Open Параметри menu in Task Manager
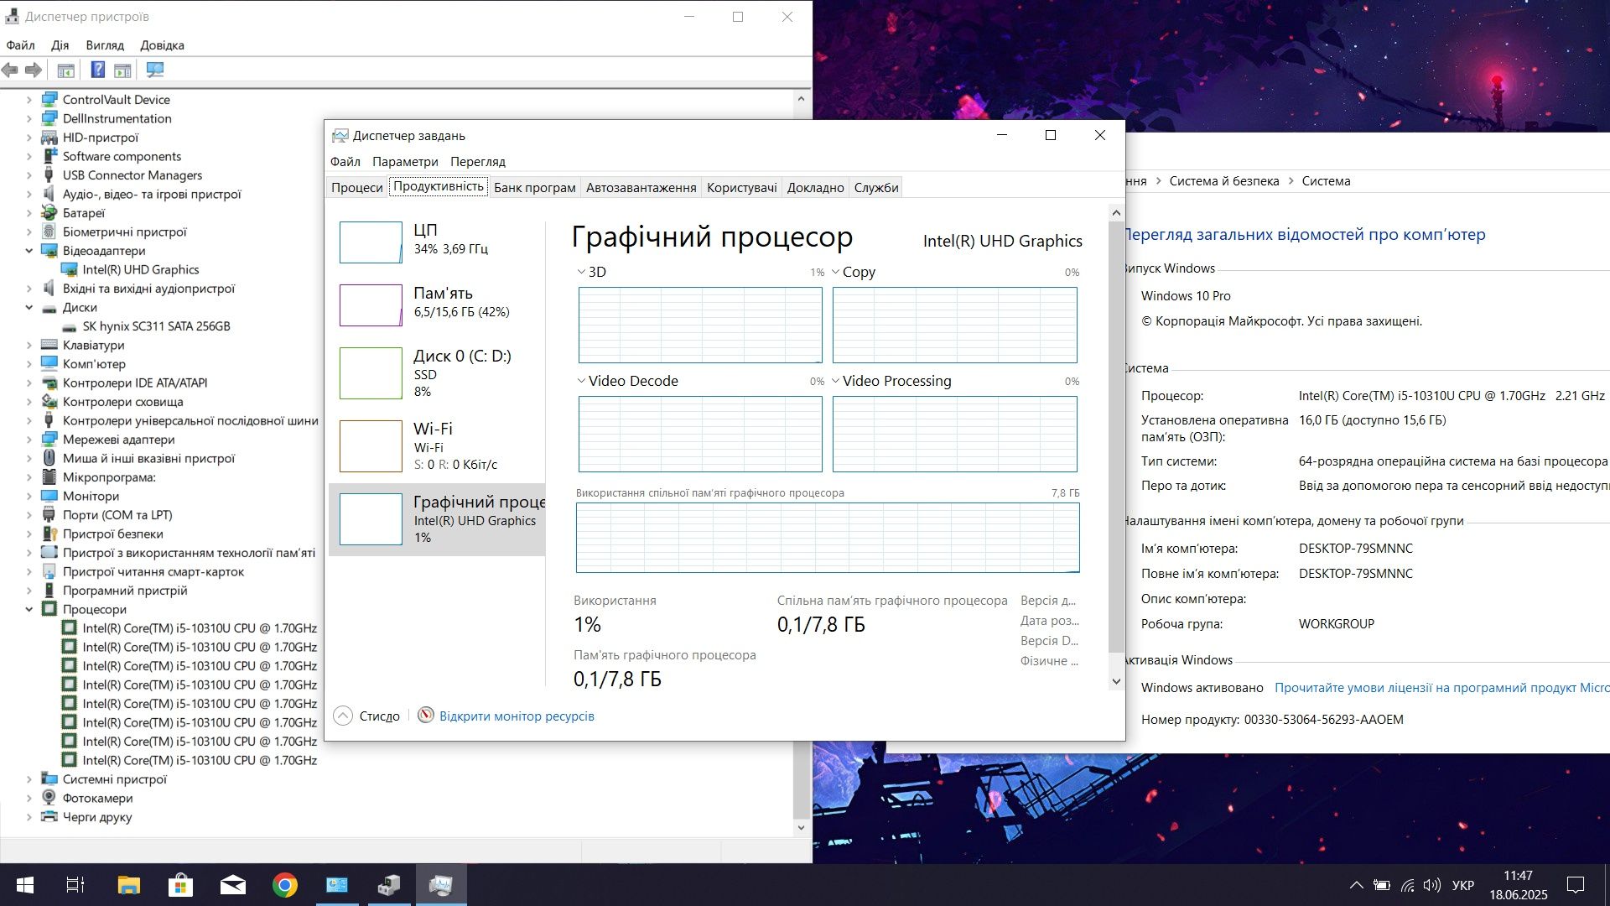 [x=405, y=161]
